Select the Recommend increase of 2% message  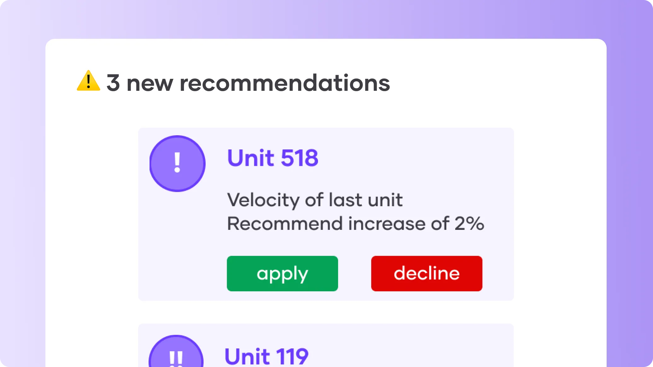[355, 224]
